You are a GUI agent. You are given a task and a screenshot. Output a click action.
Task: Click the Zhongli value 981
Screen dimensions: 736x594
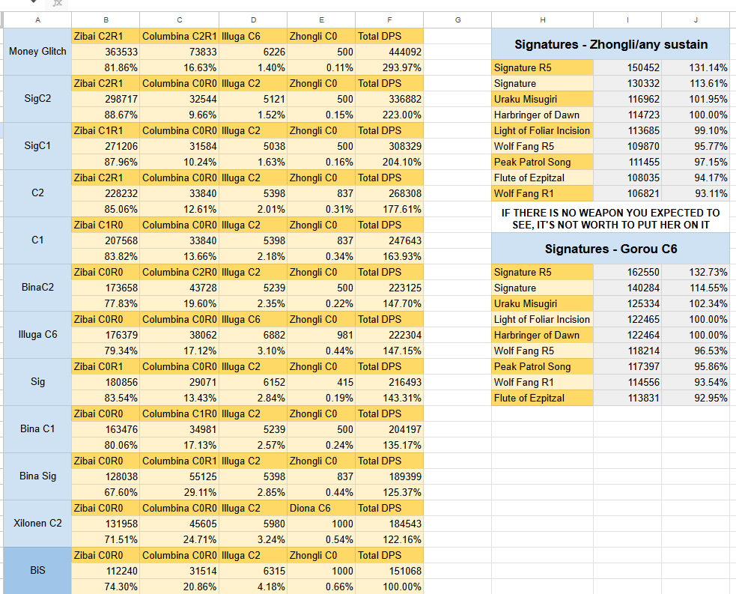(321, 336)
